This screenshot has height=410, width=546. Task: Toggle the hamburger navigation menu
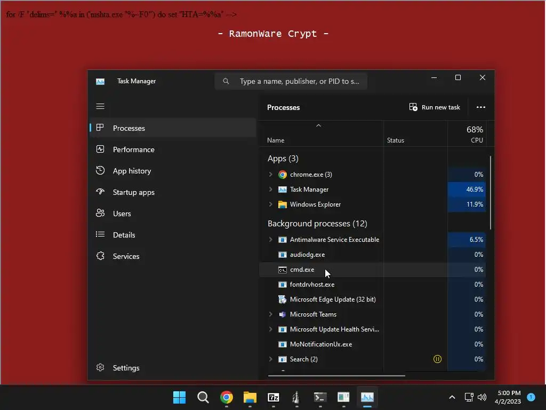(100, 106)
